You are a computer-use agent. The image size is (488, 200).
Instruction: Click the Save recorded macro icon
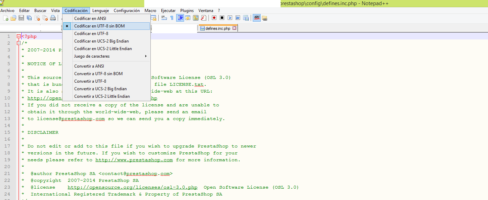[x=246, y=18]
